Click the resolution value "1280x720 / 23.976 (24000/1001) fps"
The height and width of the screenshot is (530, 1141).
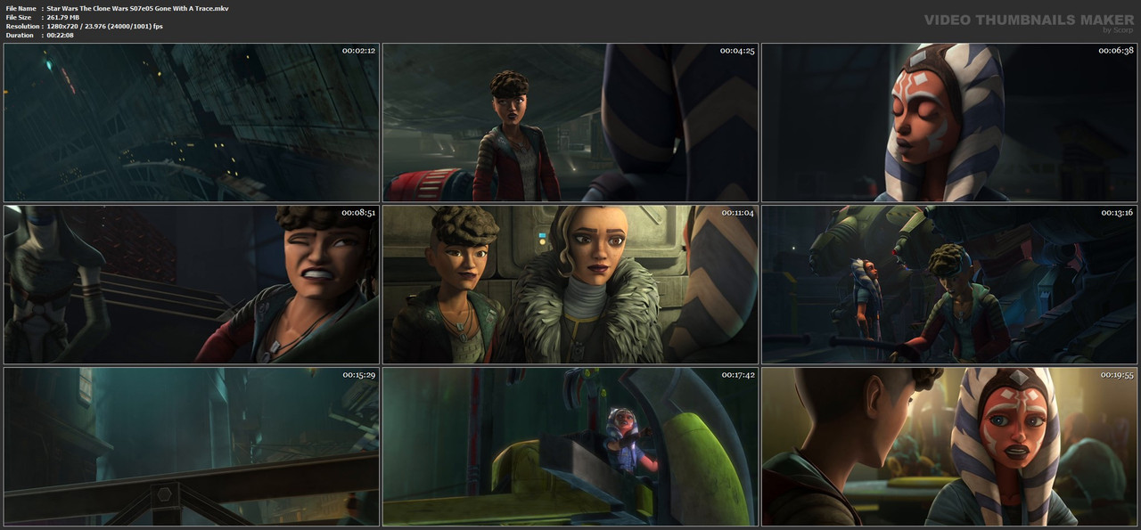[x=105, y=26]
